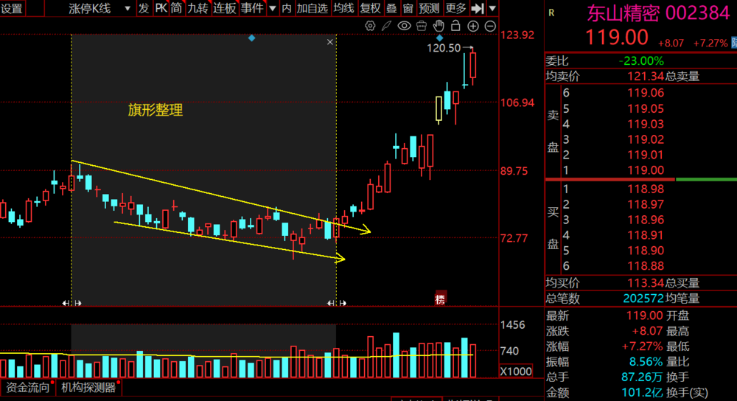Zoom out with the minus circle icon

(490, 26)
